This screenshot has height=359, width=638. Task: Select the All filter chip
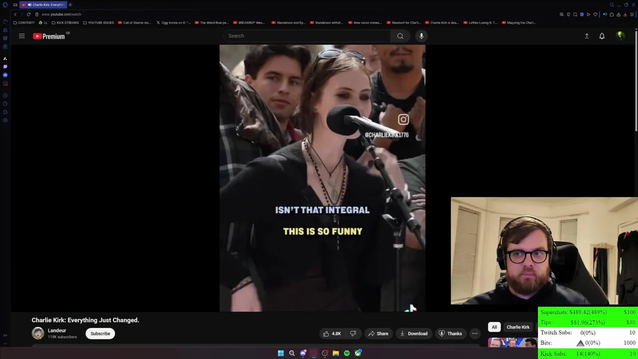[x=494, y=327]
